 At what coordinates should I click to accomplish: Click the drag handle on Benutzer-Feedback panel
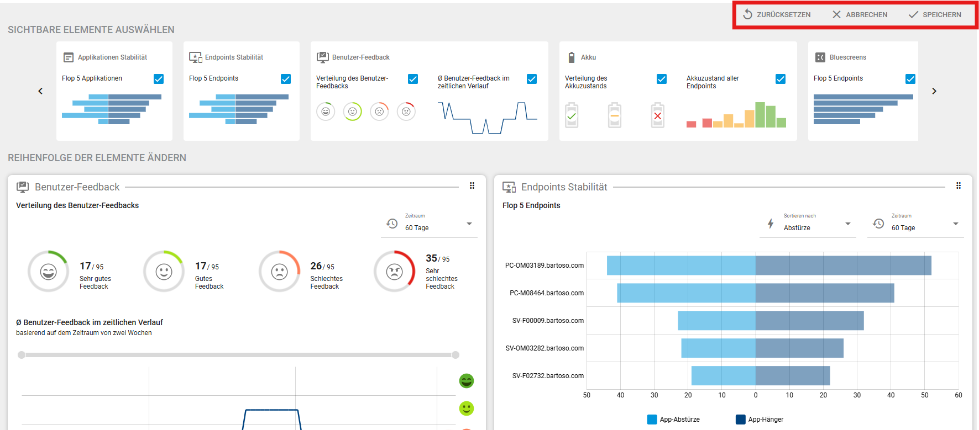click(x=472, y=186)
